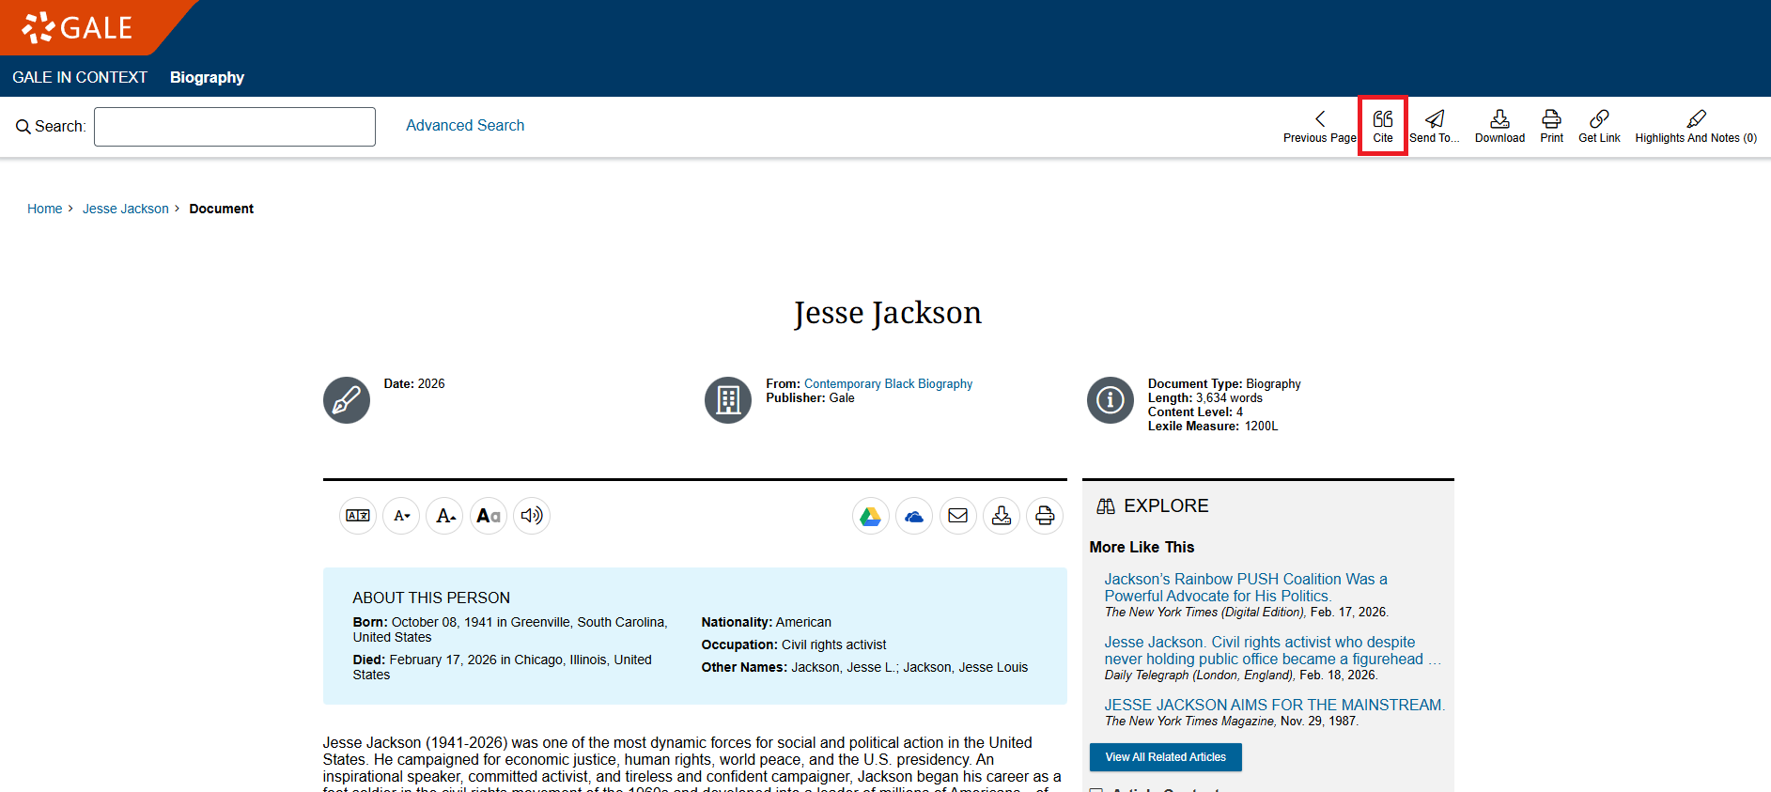Open the display options (Aa) button

pyautogui.click(x=489, y=516)
